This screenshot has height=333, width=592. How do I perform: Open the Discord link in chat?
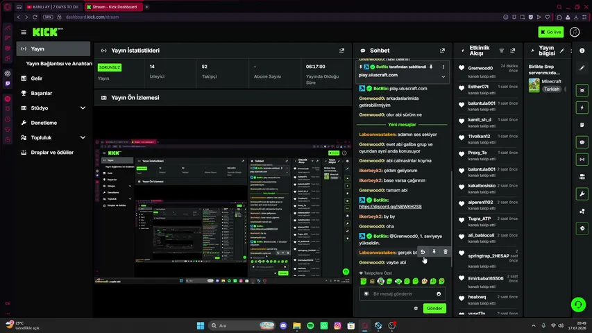pyautogui.click(x=390, y=207)
